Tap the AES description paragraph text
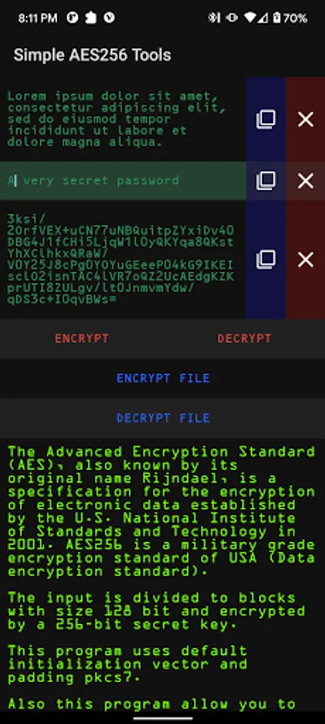Image resolution: width=325 pixels, height=724 pixels. coord(162,511)
